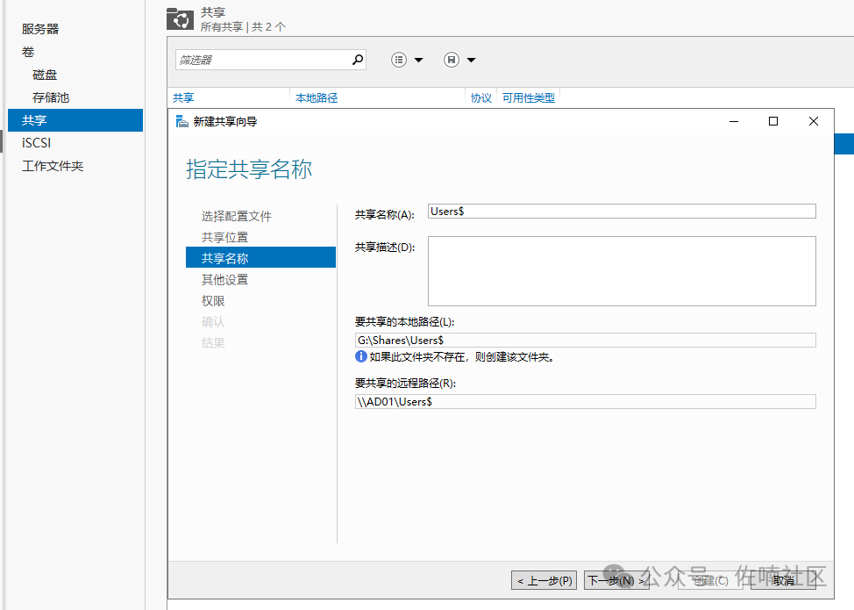Image resolution: width=854 pixels, height=610 pixels.
Task: Click the 取消 button
Action: (783, 580)
